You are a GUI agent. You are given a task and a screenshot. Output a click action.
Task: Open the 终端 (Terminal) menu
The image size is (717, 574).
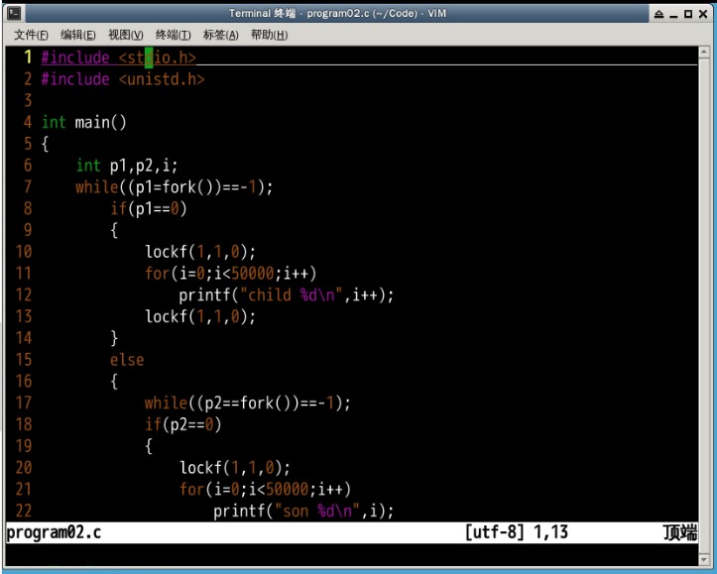tap(174, 35)
